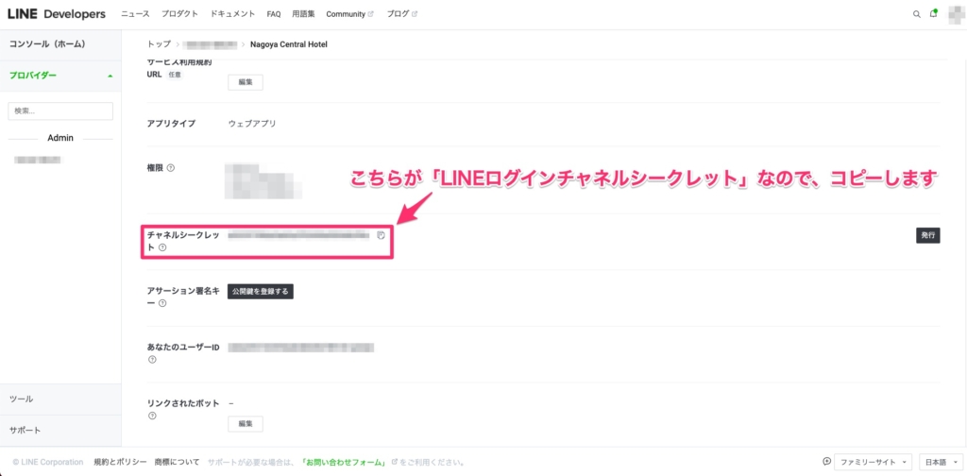Click 公開鍵を登録する button
This screenshot has height=476, width=967.
261,292
